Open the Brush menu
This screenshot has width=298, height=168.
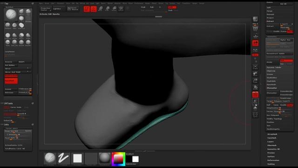pyautogui.click(x=47, y=3)
